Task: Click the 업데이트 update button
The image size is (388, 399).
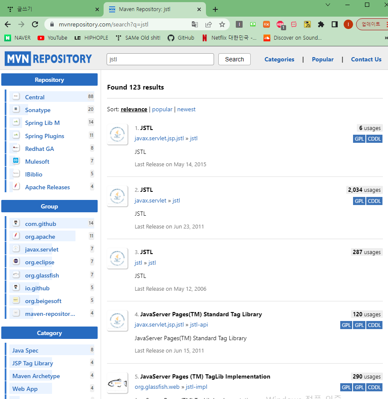Action: pos(372,24)
